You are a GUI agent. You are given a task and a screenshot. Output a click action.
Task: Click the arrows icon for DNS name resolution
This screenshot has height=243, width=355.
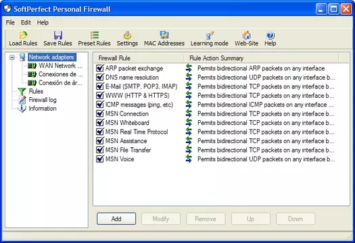[189, 78]
